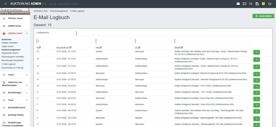Expand details for email id 14
The height and width of the screenshot is (127, 276).
tap(257, 60)
